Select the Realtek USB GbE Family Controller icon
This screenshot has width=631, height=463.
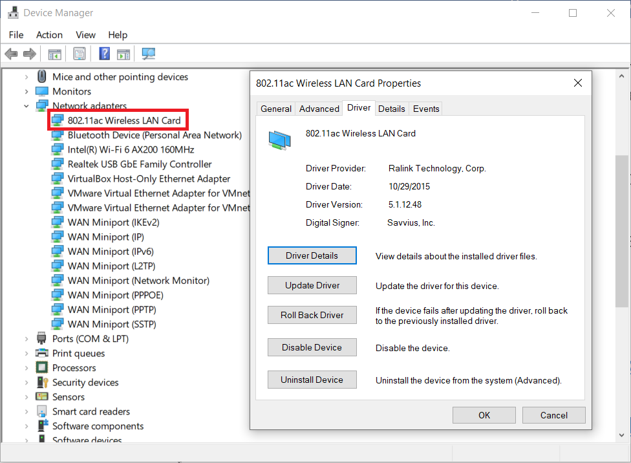(x=58, y=164)
